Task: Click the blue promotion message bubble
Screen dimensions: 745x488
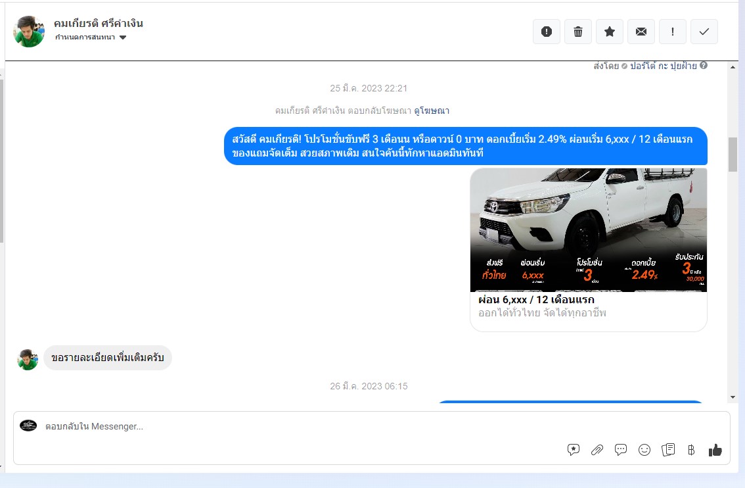Action: (466, 146)
